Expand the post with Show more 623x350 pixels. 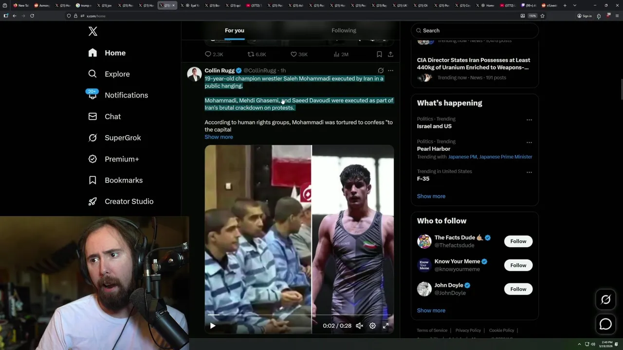219,137
